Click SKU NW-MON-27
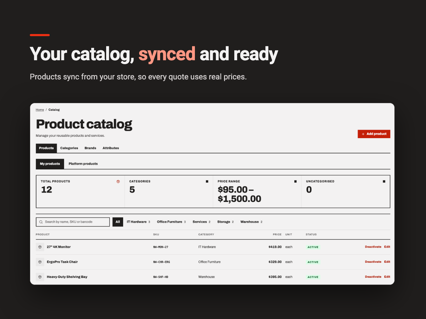The height and width of the screenshot is (319, 426). click(161, 247)
